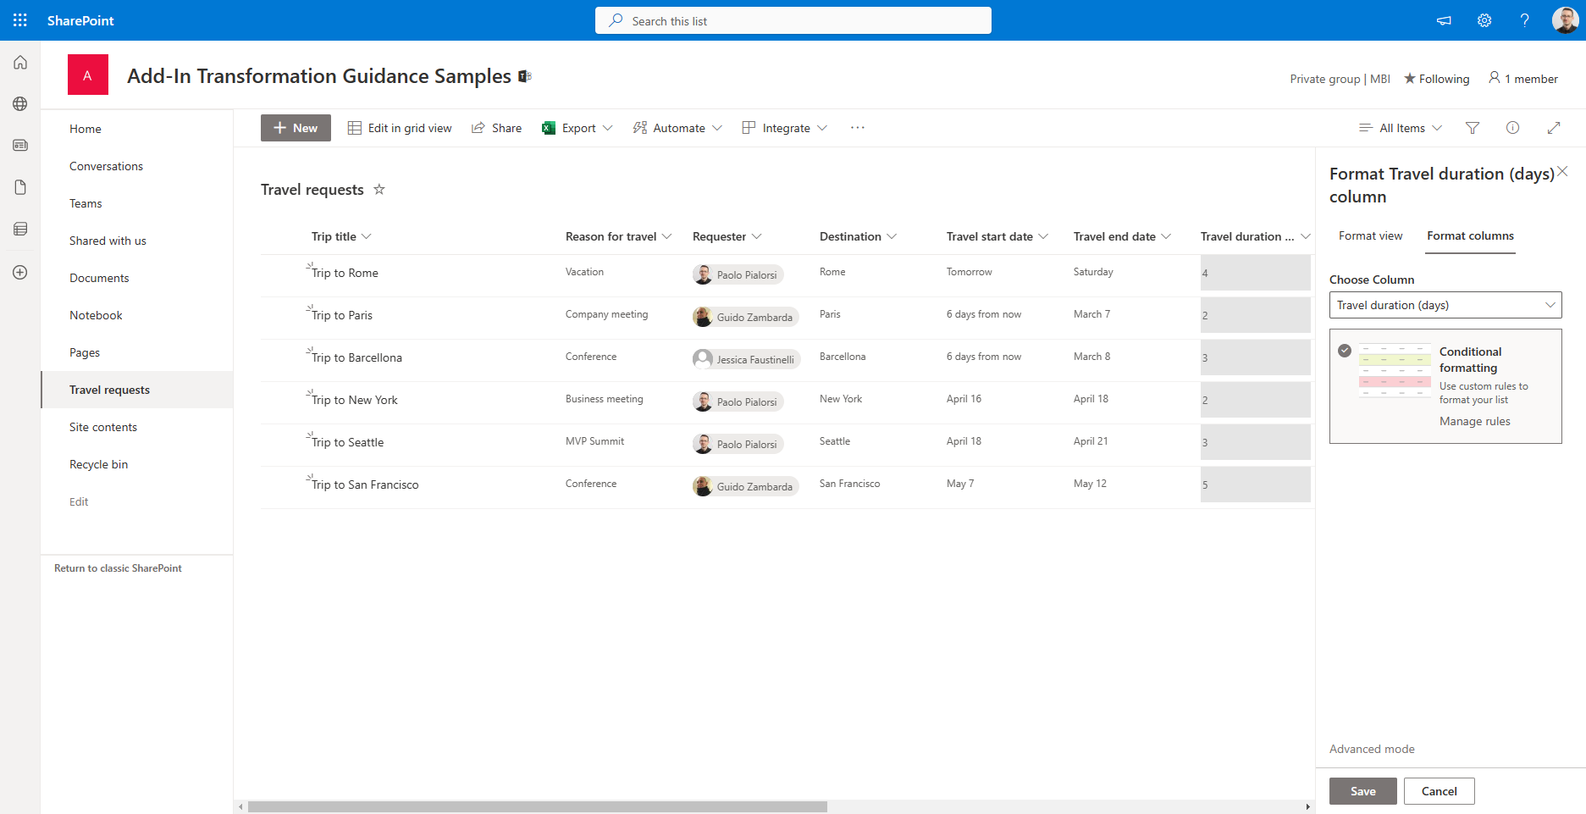1586x814 pixels.
Task: Open the app launcher waffle icon
Action: click(x=20, y=20)
